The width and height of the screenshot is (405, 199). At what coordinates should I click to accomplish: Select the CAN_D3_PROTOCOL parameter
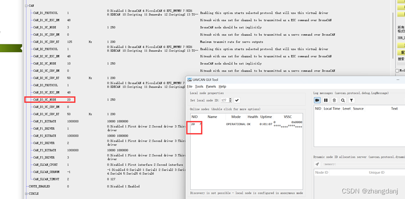(45, 85)
